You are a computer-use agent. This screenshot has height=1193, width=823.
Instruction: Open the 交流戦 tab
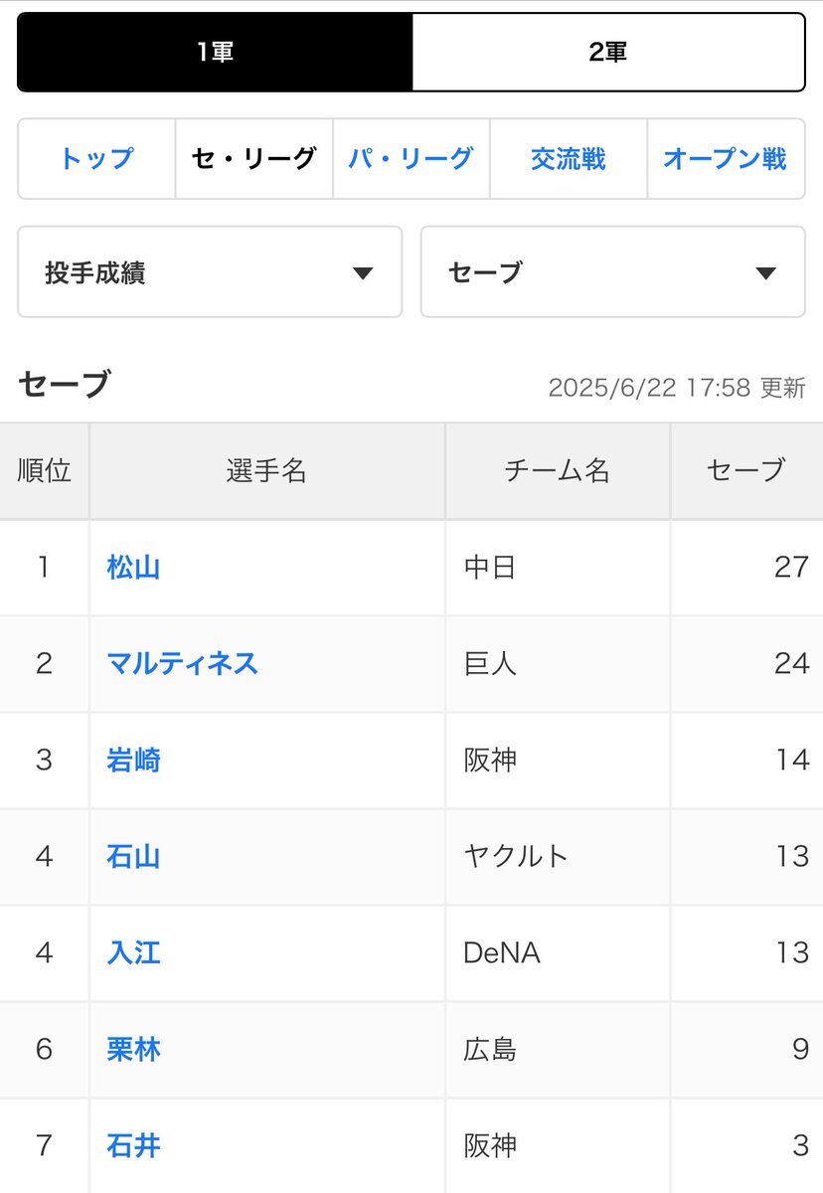569,159
